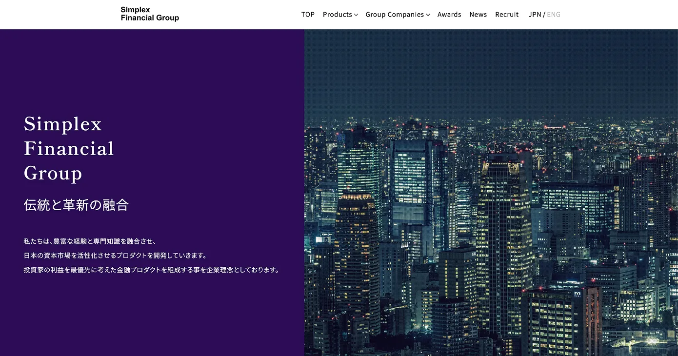The height and width of the screenshot is (356, 678).
Task: Switch language to ENG
Action: pos(554,15)
